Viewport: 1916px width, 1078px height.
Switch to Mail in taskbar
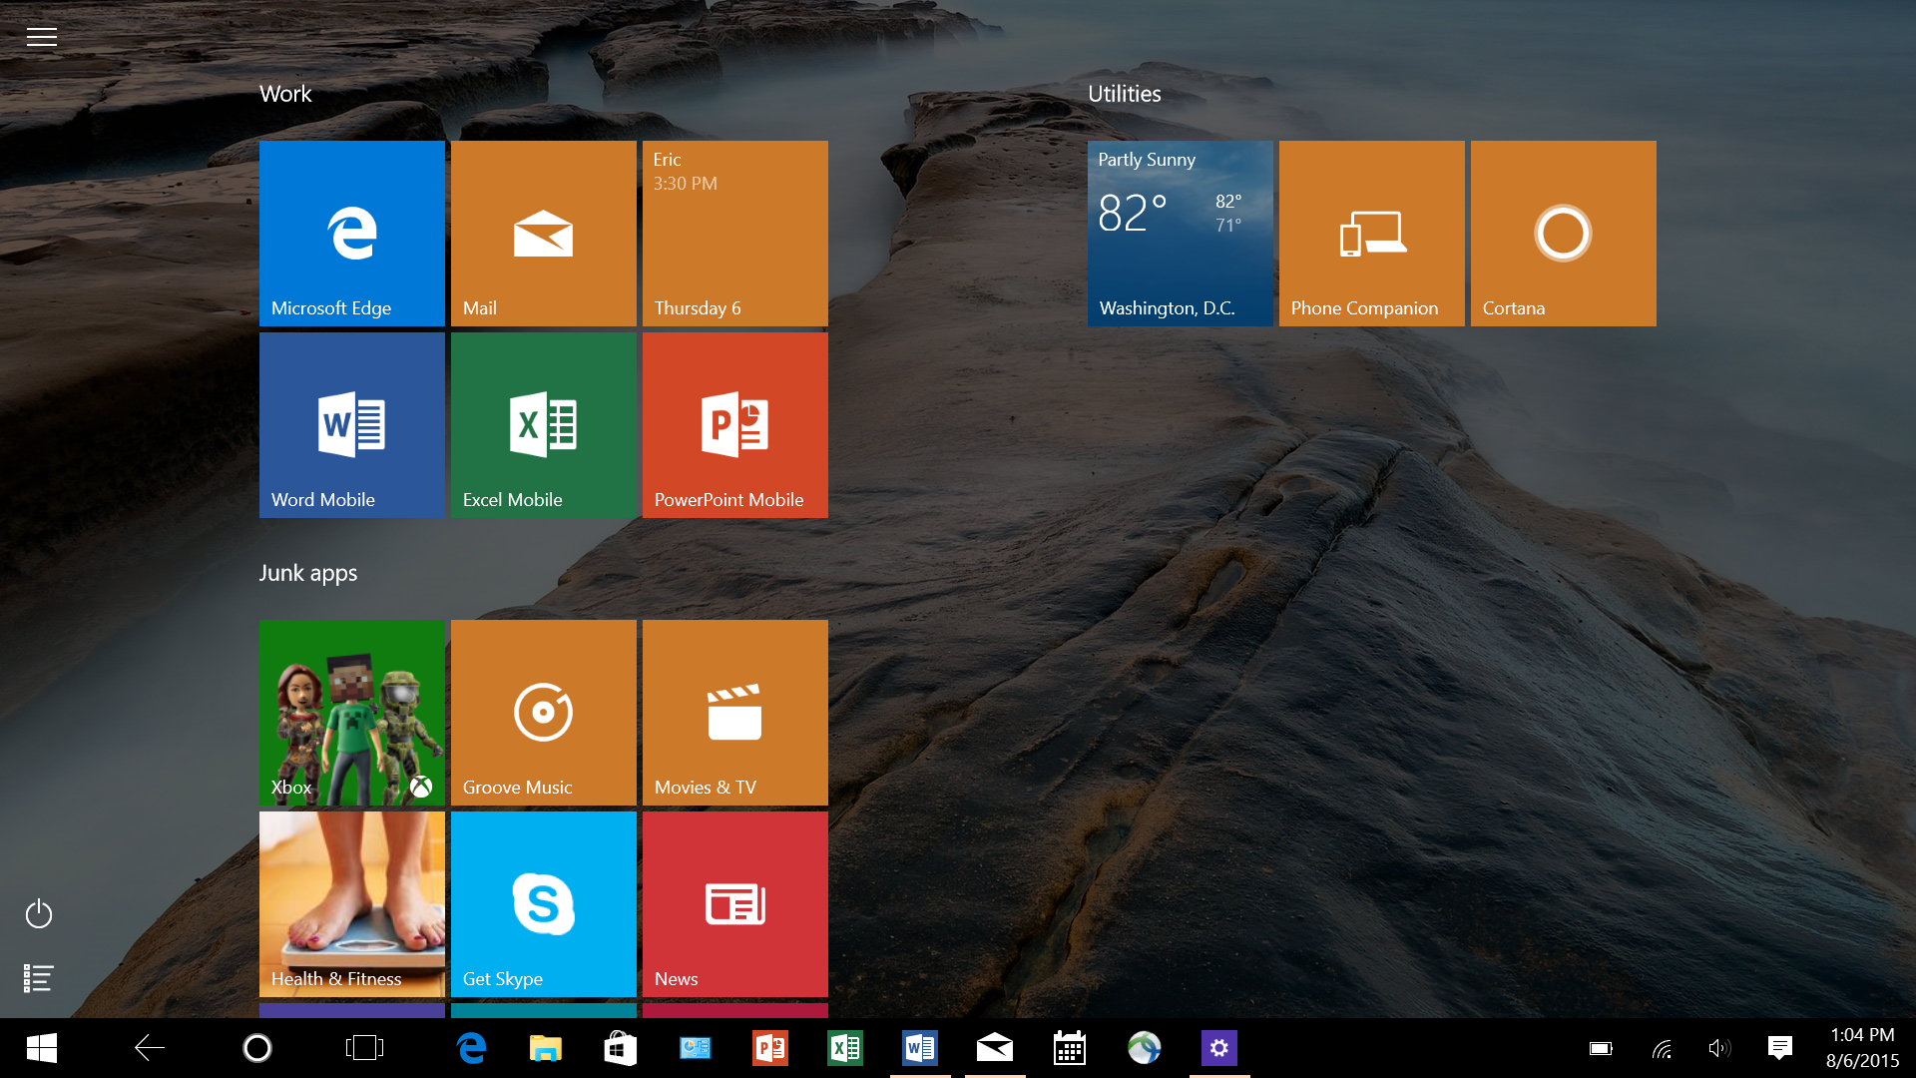point(995,1048)
